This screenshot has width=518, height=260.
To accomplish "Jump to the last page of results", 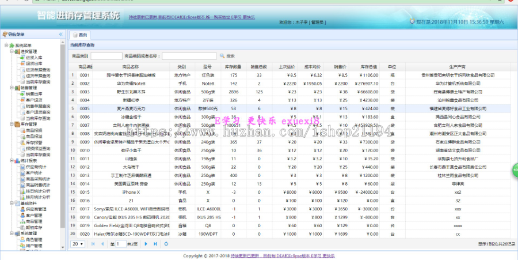I will point(155,244).
